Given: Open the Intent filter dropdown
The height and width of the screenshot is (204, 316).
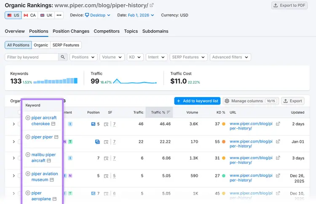Looking at the screenshot, I should click(156, 57).
